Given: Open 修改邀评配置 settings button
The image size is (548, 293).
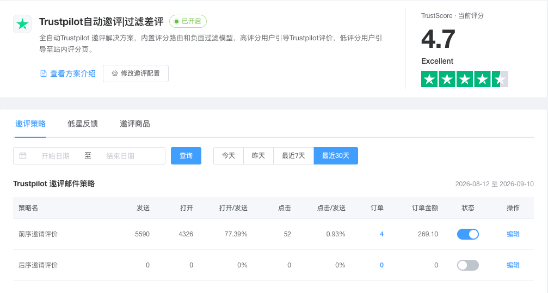Looking at the screenshot, I should coord(136,74).
